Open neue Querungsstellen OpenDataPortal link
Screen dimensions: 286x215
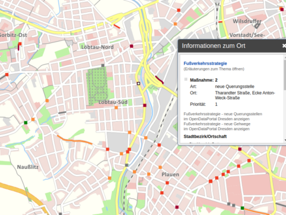pyautogui.click(x=223, y=116)
